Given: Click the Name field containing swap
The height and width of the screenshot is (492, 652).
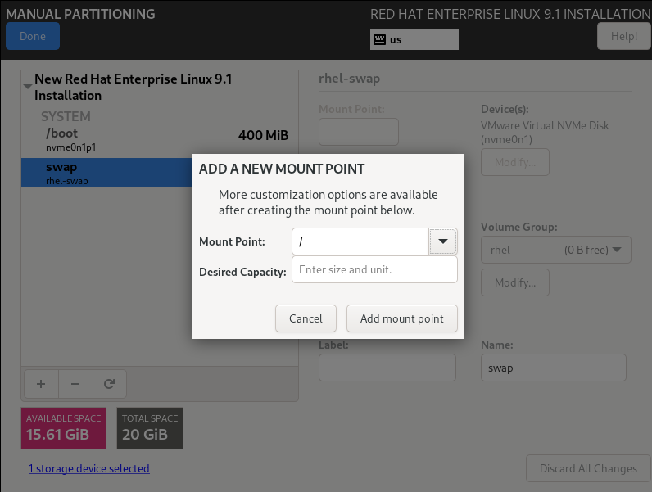Looking at the screenshot, I should click(x=554, y=368).
